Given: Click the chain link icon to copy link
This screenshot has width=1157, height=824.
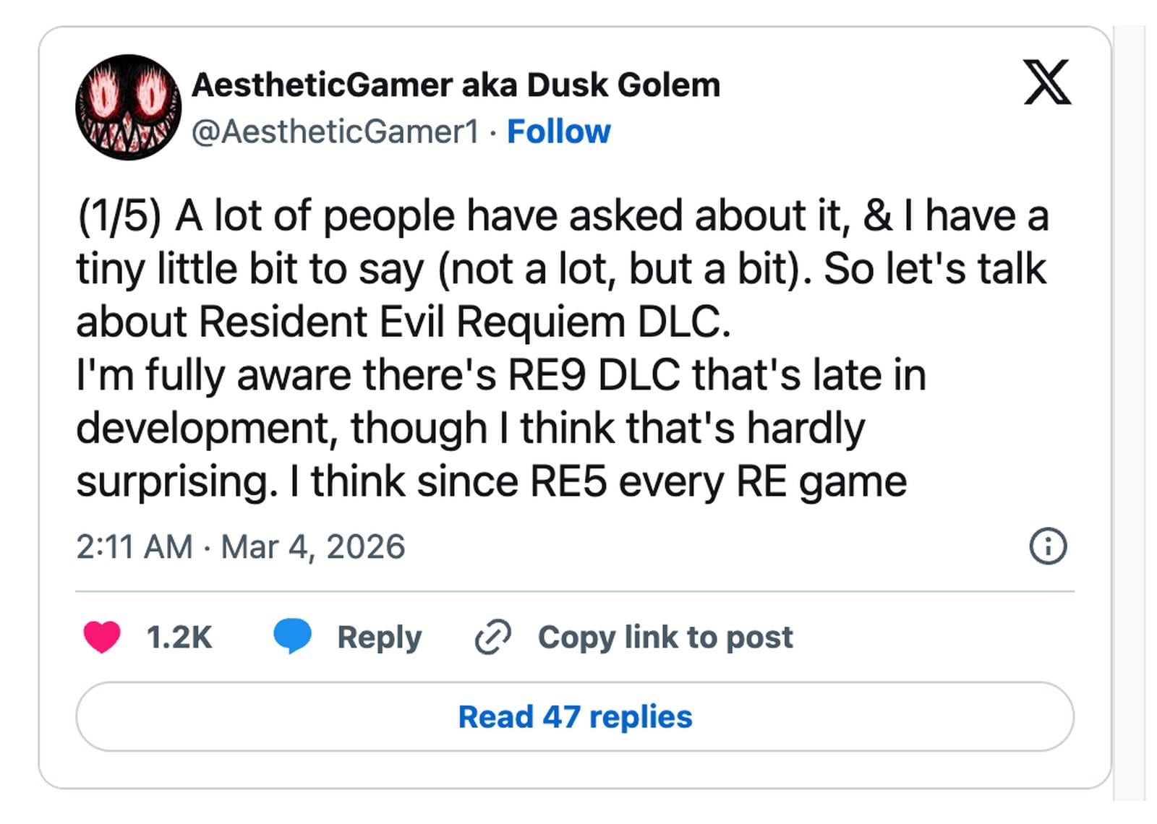Looking at the screenshot, I should pos(493,637).
